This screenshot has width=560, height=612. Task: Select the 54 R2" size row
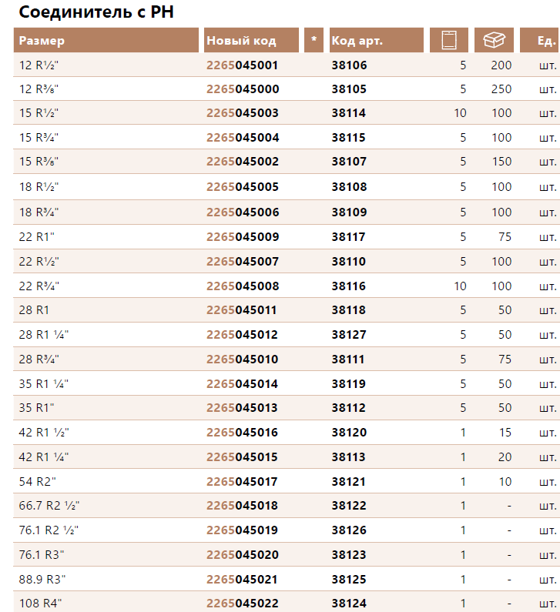tap(287, 482)
